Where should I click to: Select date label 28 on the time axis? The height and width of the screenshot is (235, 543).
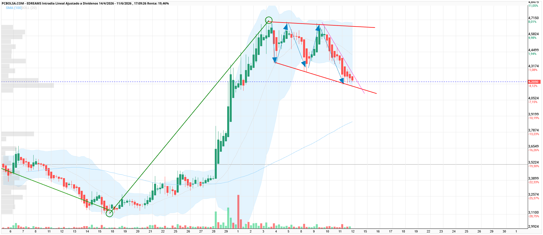pyautogui.click(x=214, y=232)
